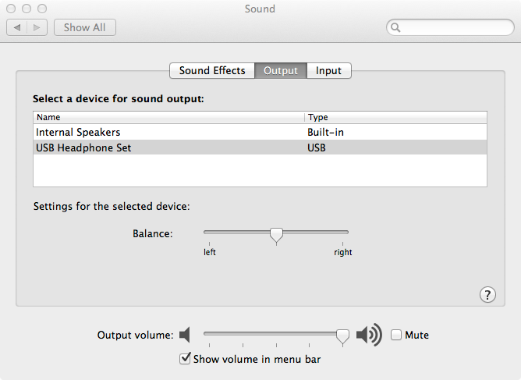
Task: Click the loud volume speaker icon
Action: (x=368, y=336)
